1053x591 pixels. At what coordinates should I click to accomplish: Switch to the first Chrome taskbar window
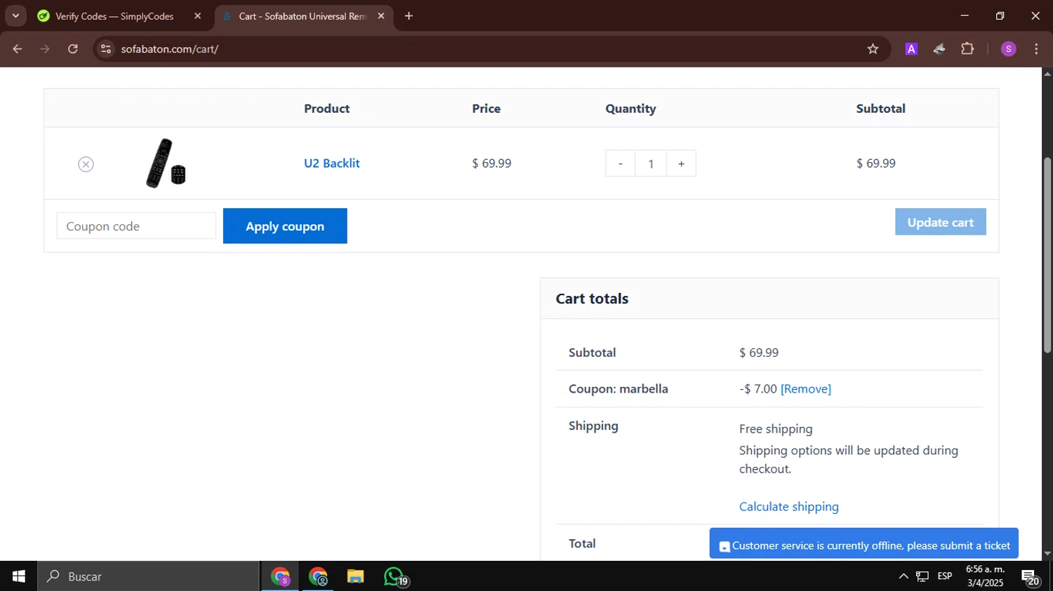point(280,576)
